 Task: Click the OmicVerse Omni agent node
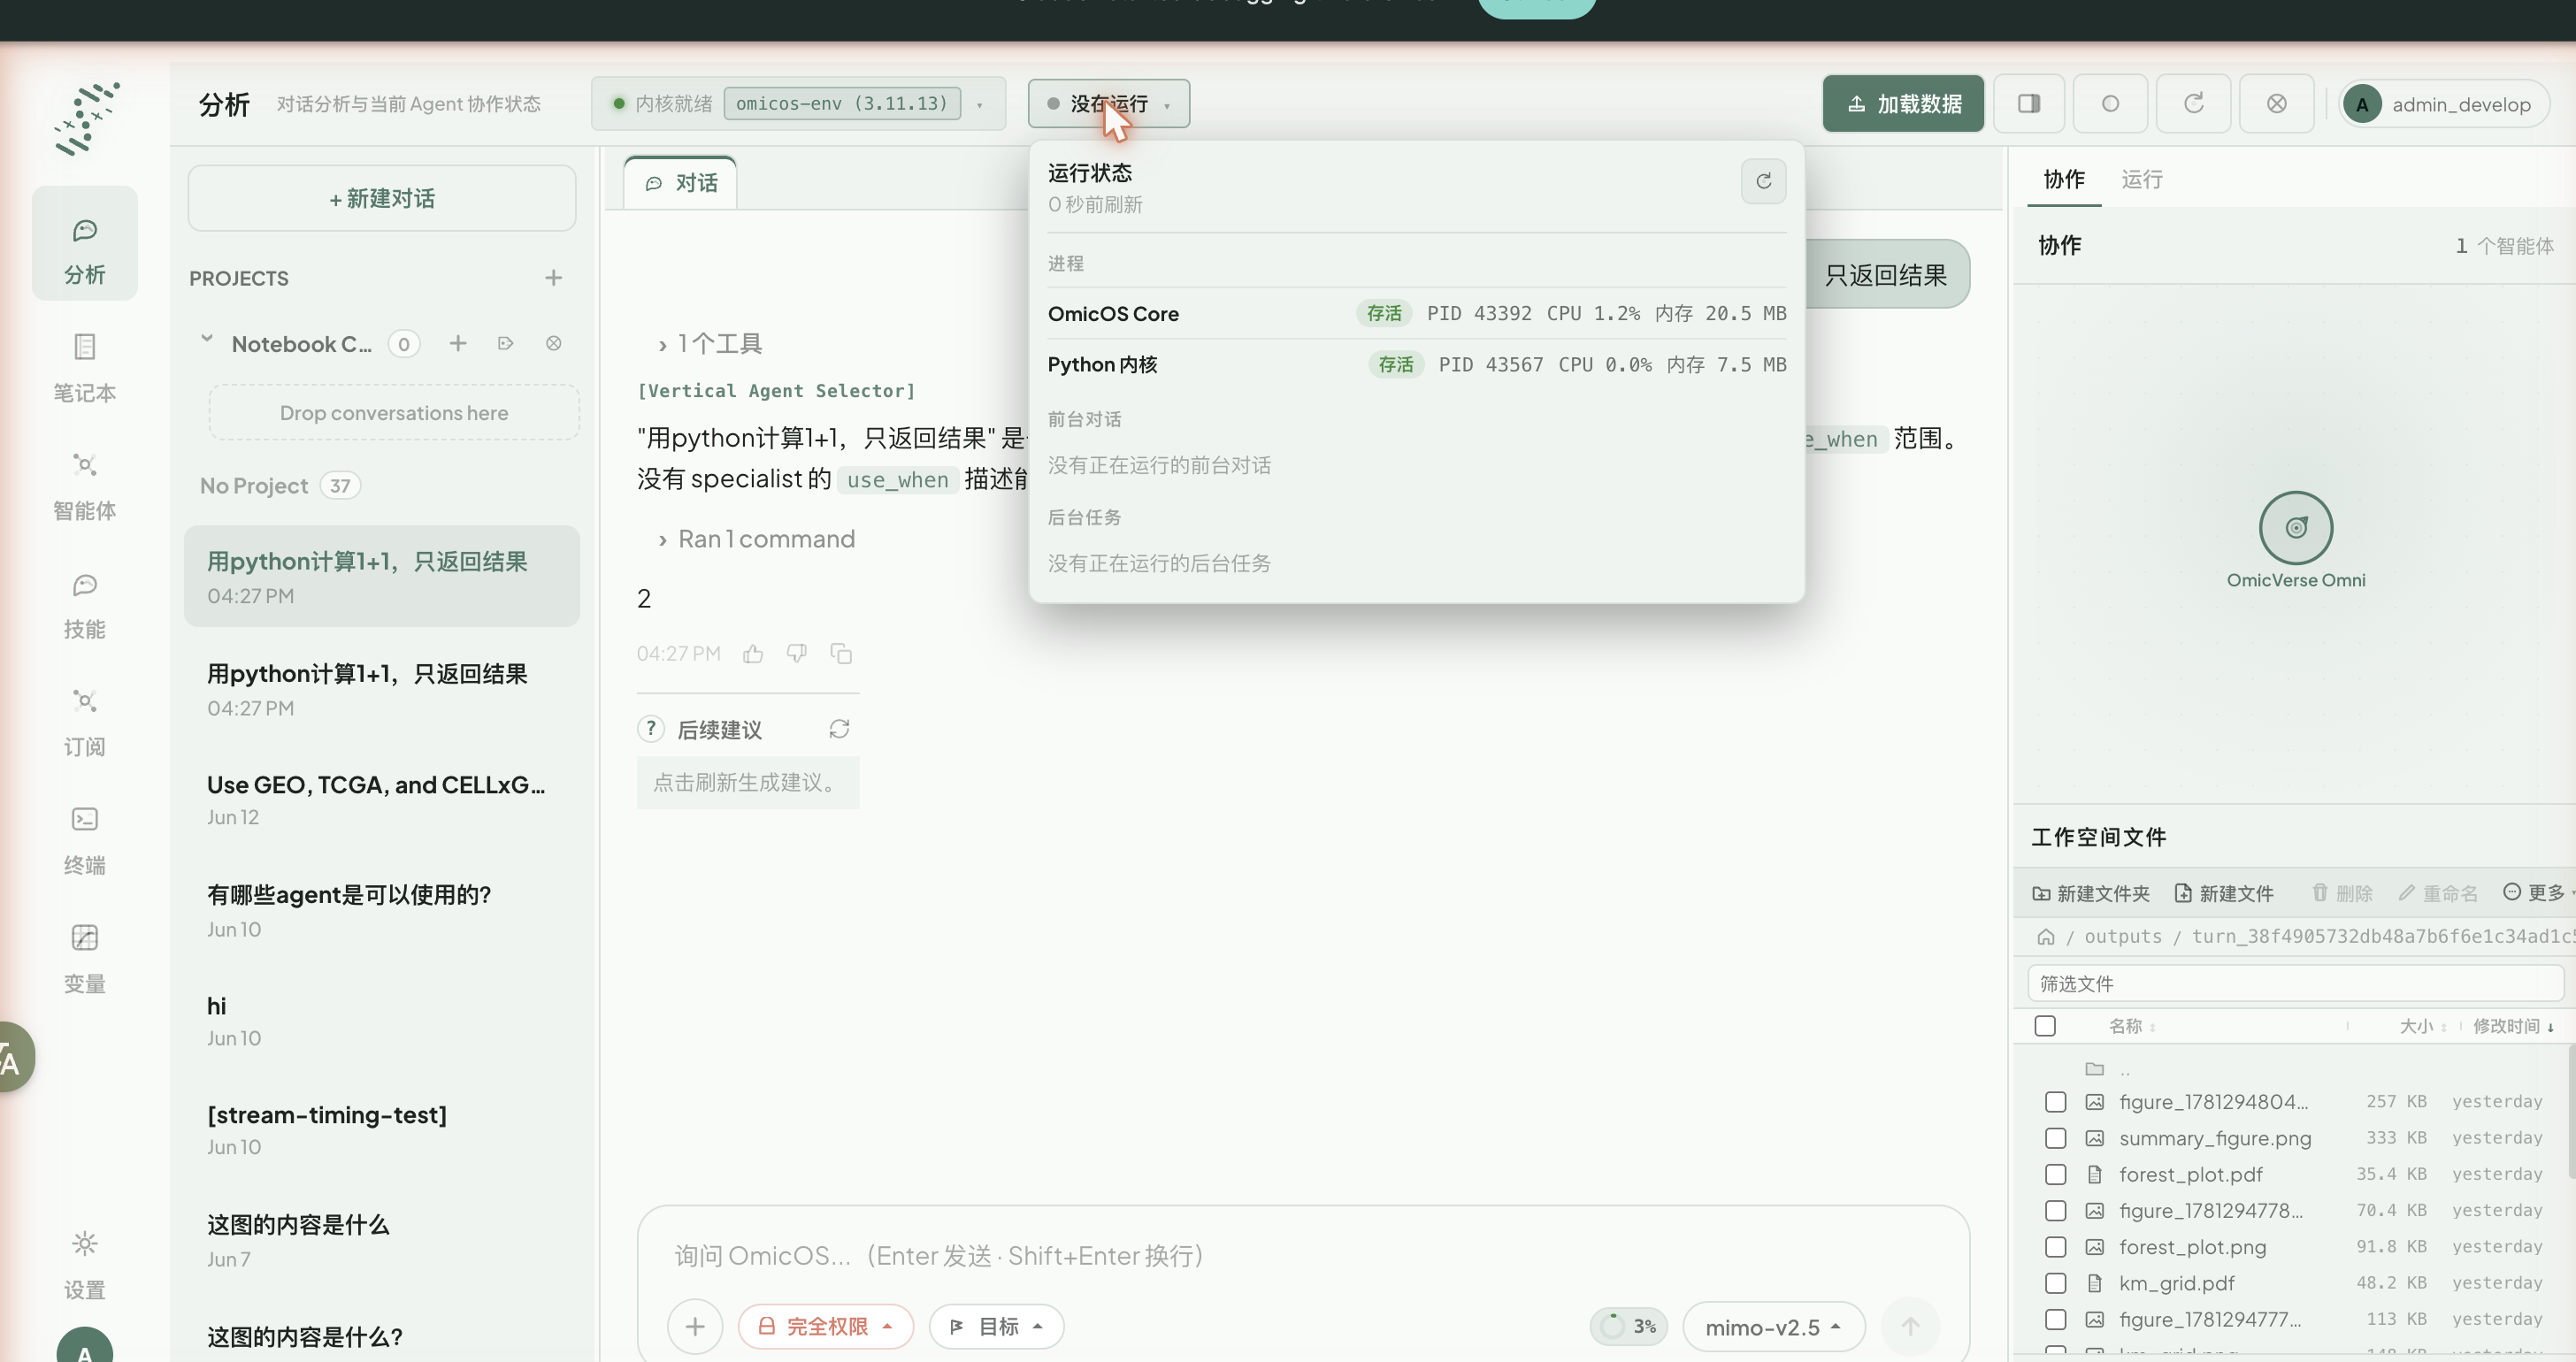(x=2296, y=527)
